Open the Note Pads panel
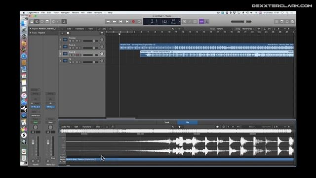Screen dimensions: 316x178 pos(282,22)
